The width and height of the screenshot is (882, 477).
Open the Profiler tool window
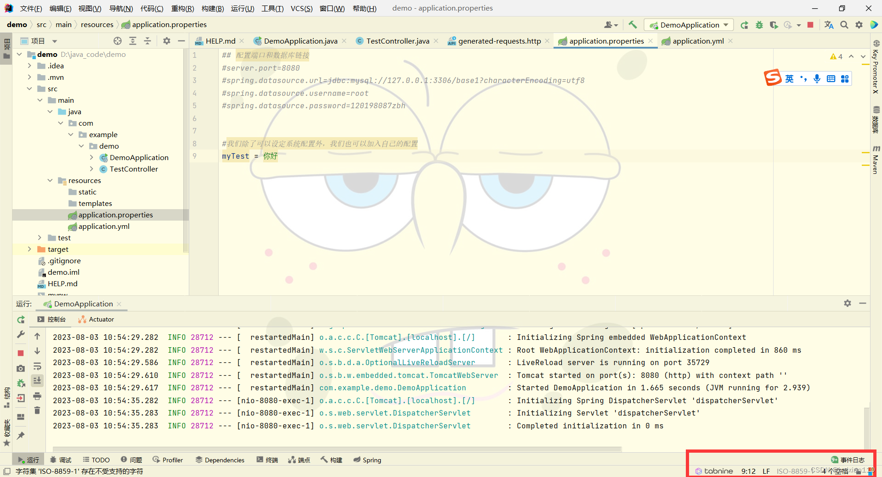[168, 460]
